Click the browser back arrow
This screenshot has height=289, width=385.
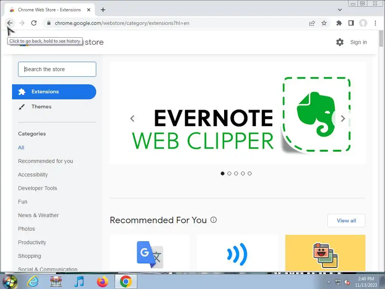[9, 23]
